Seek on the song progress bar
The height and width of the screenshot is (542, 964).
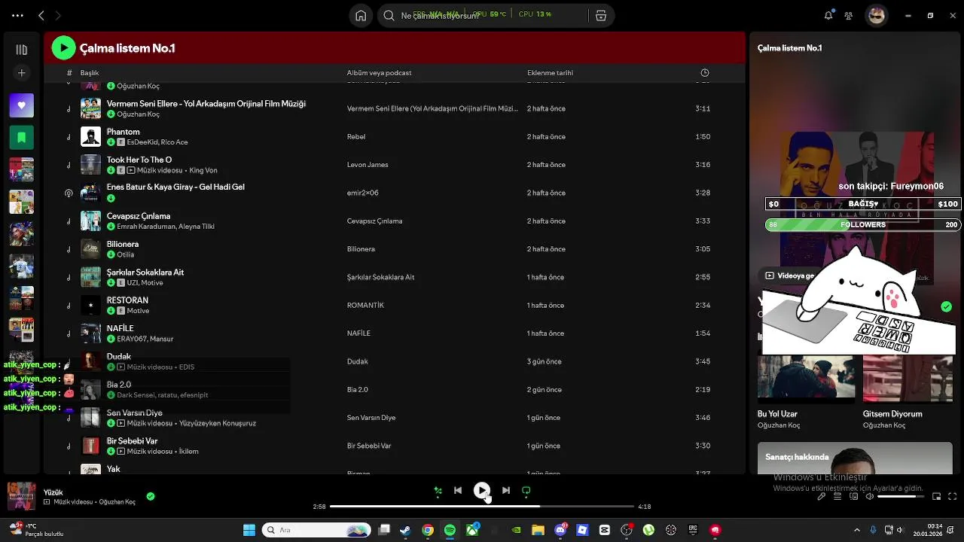[x=482, y=507]
